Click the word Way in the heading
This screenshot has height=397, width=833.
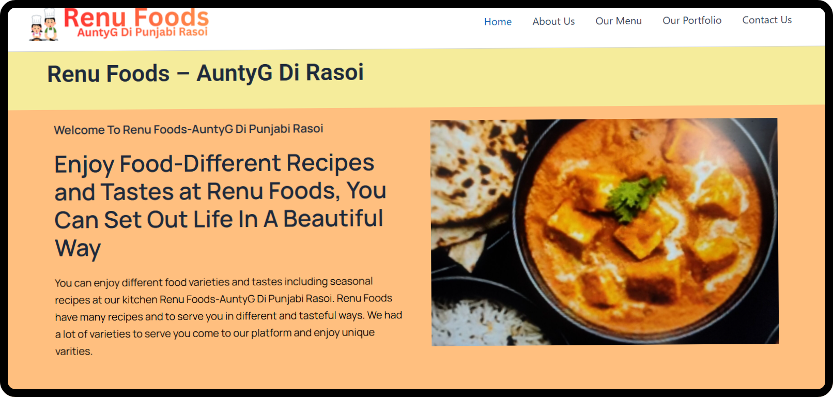[78, 248]
